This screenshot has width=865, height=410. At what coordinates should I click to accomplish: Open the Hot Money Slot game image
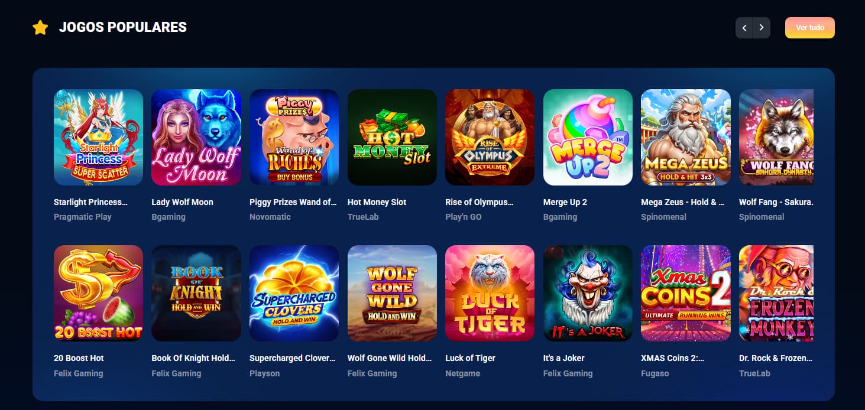click(392, 137)
